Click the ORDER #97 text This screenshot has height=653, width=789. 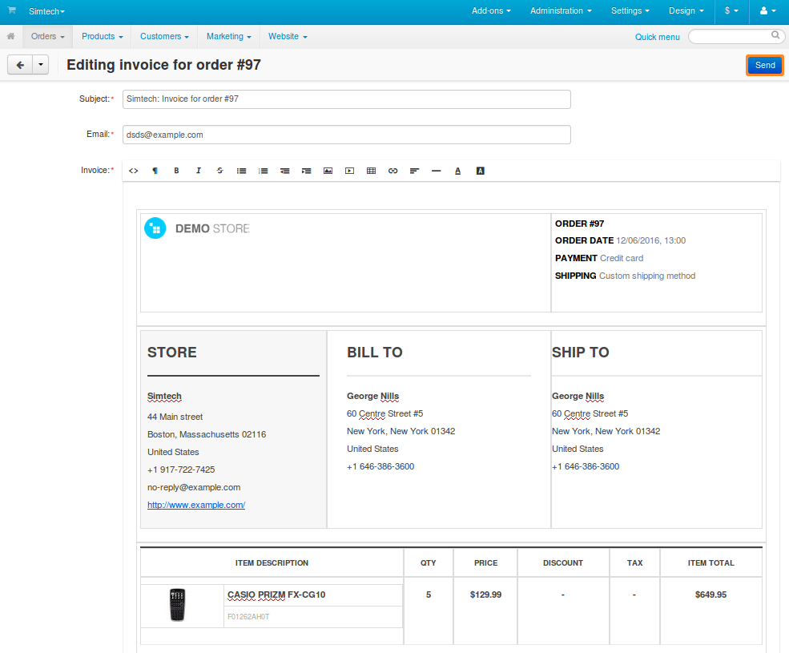(x=580, y=224)
